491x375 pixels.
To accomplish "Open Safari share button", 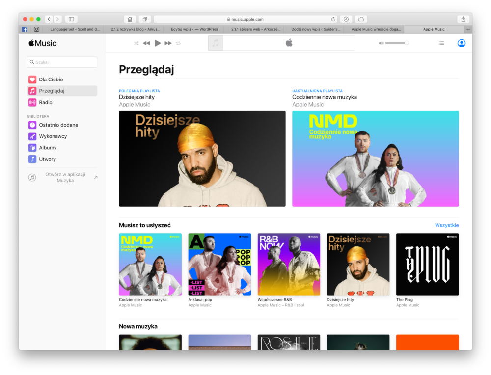I will 464,19.
